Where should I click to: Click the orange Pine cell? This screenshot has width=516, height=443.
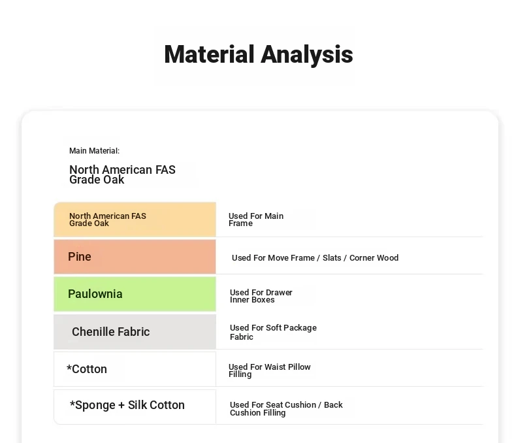click(135, 257)
